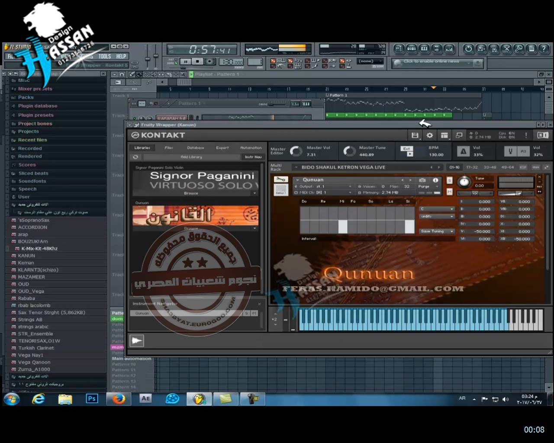This screenshot has width=554, height=443.
Task: Expand the key C dropdown
Action: pos(437,209)
